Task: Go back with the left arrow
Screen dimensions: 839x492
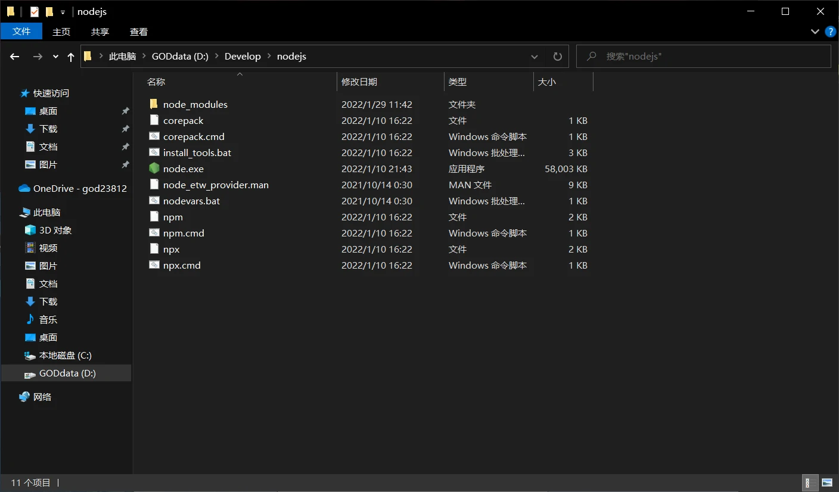Action: 15,57
